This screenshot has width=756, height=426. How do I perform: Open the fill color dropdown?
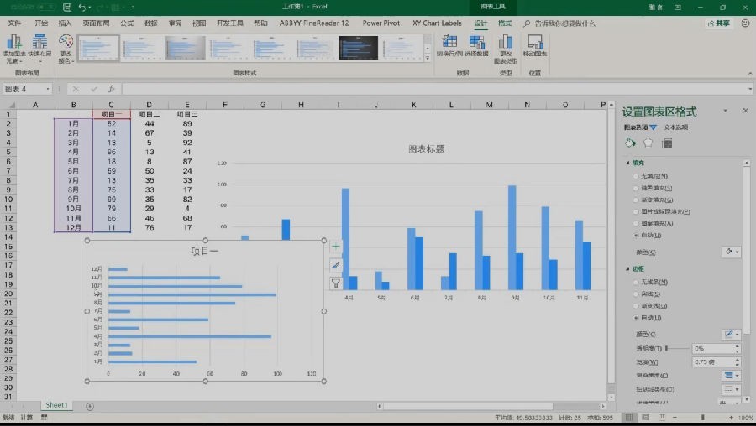(732, 252)
